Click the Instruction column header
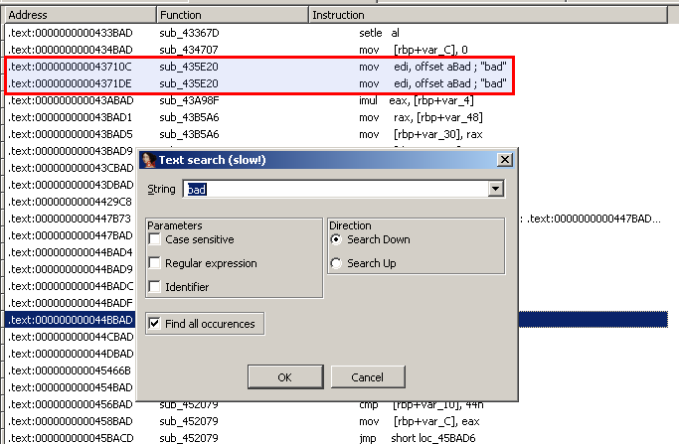This screenshot has width=679, height=444. tap(398, 15)
